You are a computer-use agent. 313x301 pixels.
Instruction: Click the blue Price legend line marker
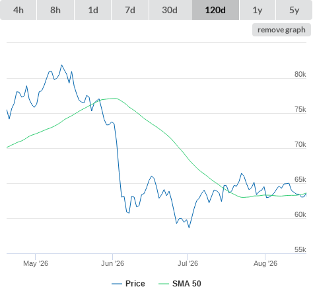[117, 284]
